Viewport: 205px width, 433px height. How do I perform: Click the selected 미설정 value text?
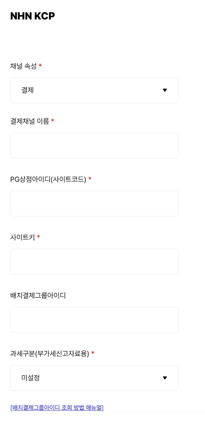click(x=31, y=378)
